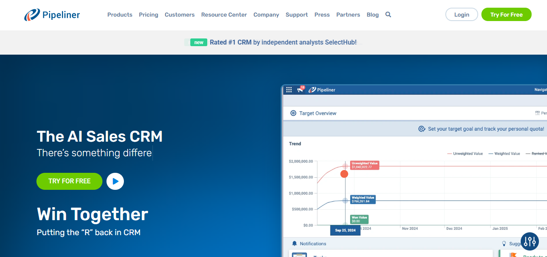Open the Pricing page
This screenshot has height=257, width=547.
tap(149, 15)
